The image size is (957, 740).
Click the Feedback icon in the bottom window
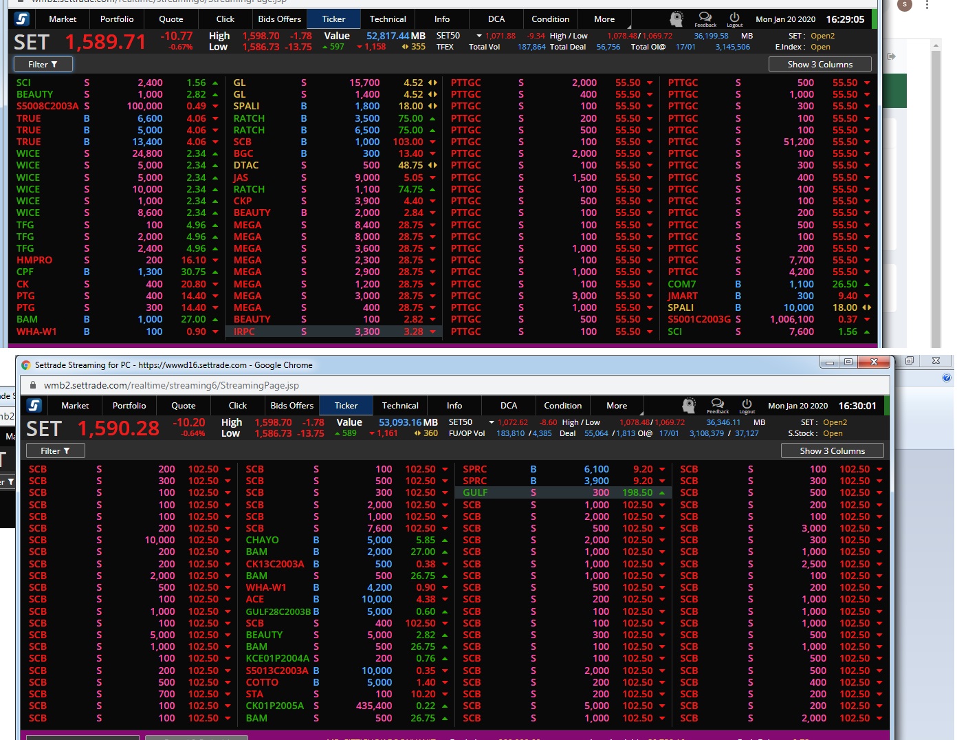coord(718,406)
